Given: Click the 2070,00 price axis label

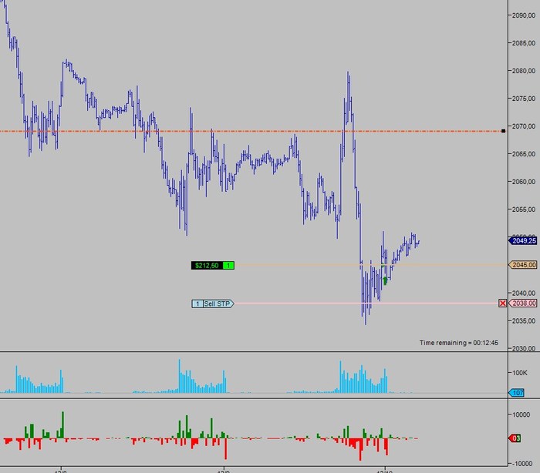Looking at the screenshot, I should tap(524, 126).
